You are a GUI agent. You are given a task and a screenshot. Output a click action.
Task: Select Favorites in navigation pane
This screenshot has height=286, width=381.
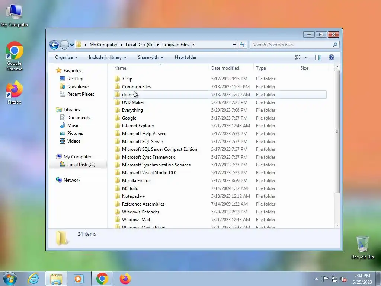72,71
